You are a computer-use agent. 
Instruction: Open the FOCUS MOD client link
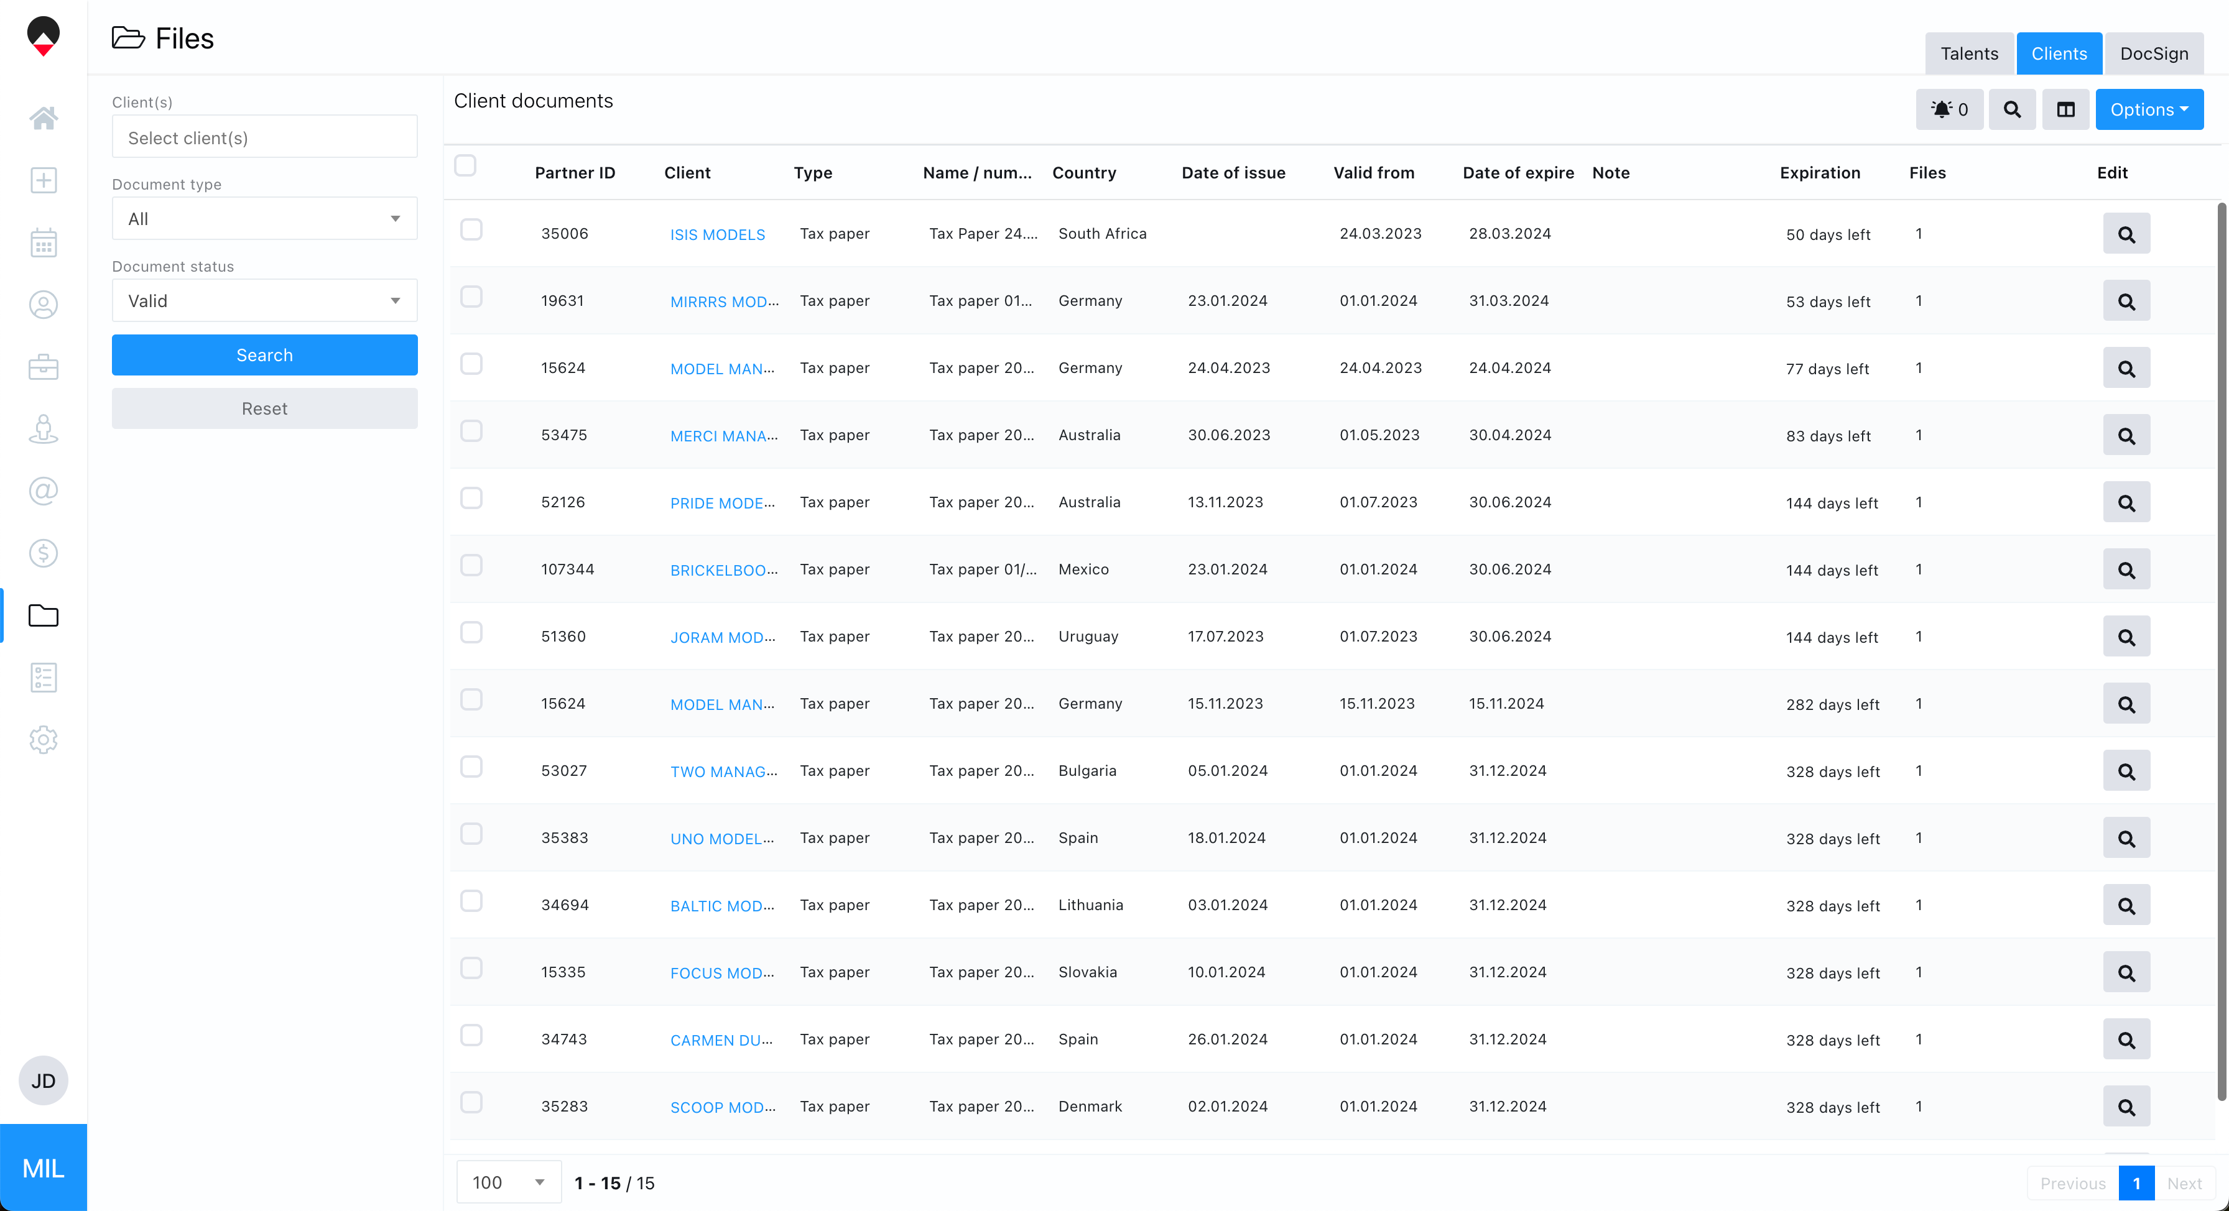(x=723, y=973)
